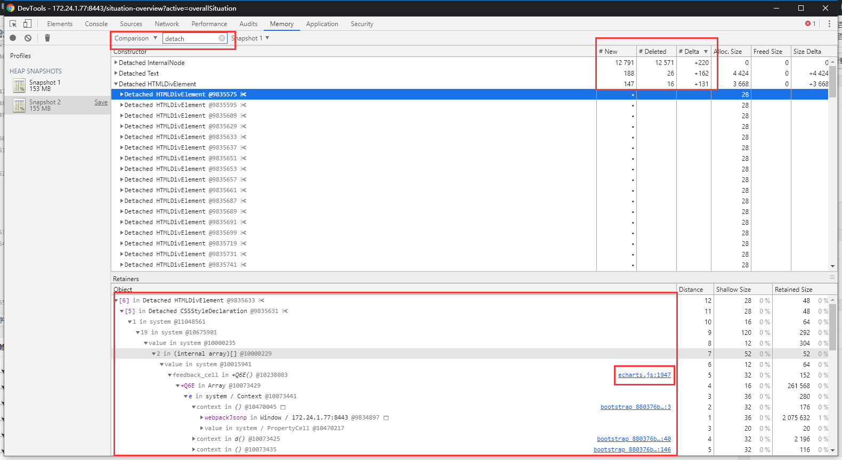The height and width of the screenshot is (460, 842).
Task: Click scissors icon next to @9835575
Action: click(243, 94)
